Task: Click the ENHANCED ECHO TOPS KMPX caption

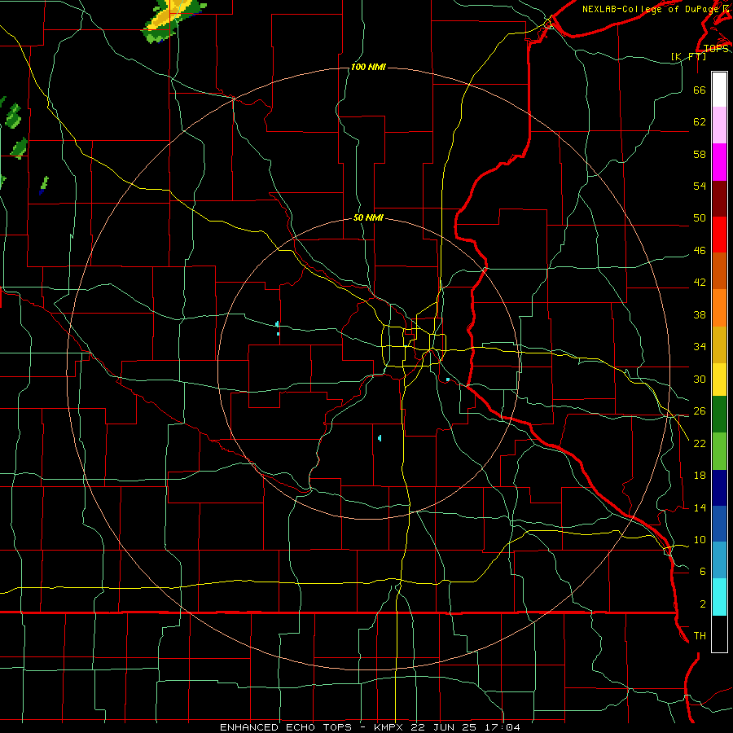Action: pyautogui.click(x=370, y=727)
